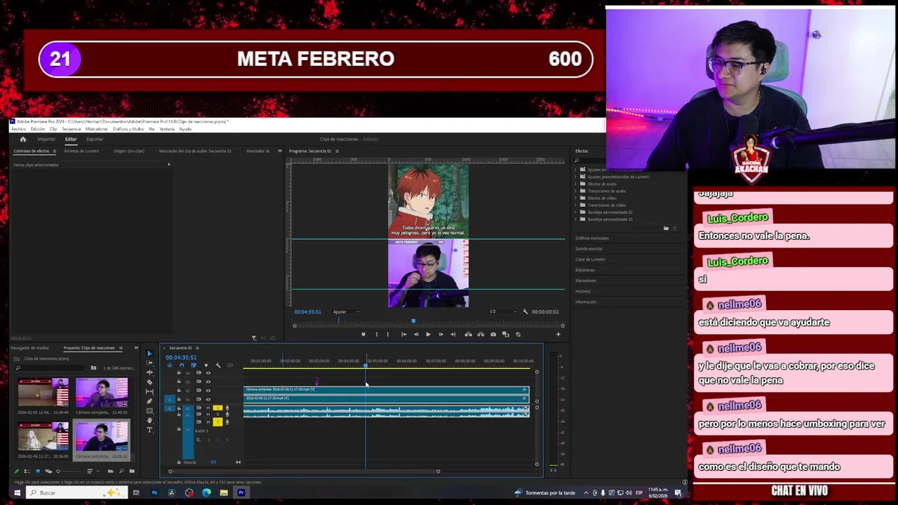Expand Transiciones de vídeo folder
The height and width of the screenshot is (505, 898).
pos(577,205)
